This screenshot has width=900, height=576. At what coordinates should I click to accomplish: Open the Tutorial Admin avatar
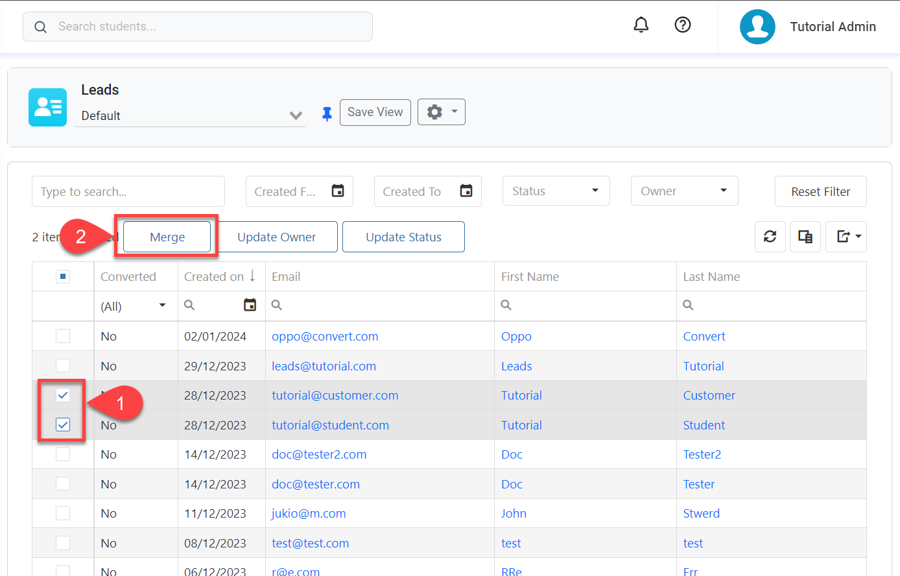coord(757,27)
